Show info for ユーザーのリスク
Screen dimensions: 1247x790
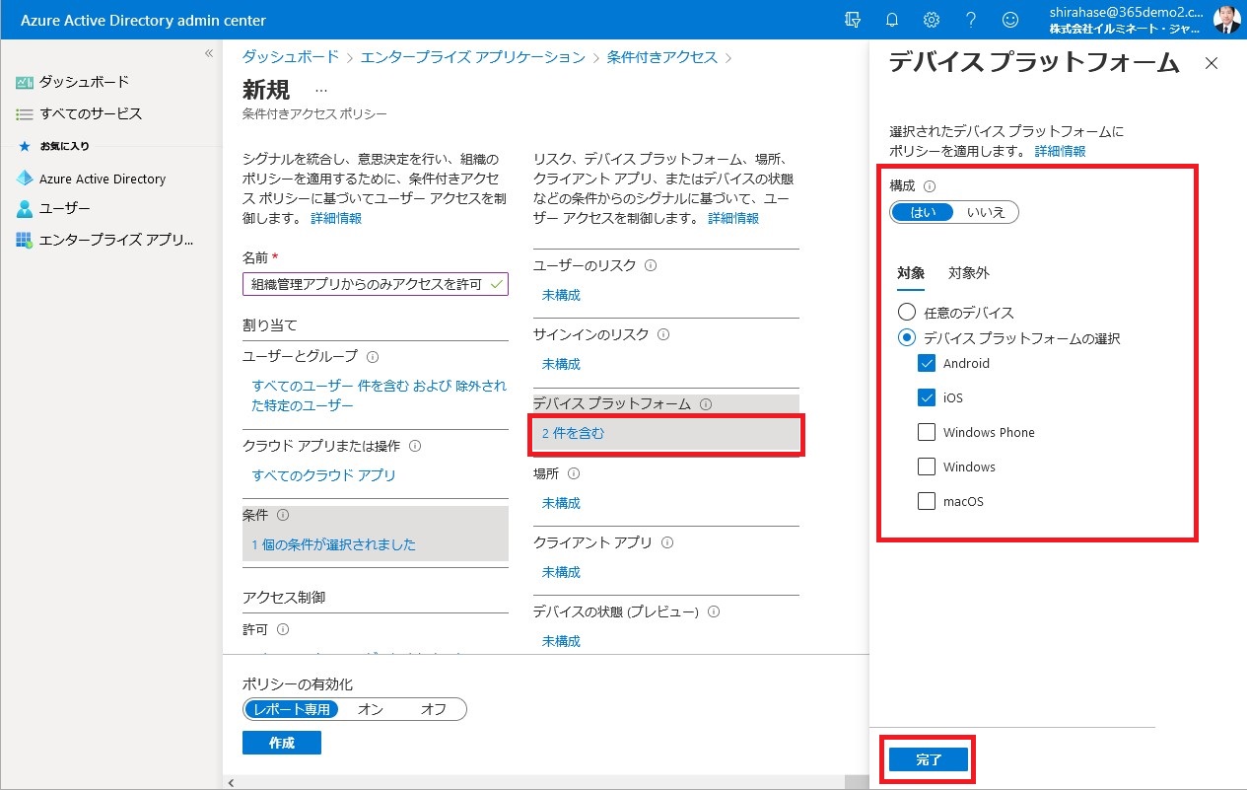pos(651,265)
